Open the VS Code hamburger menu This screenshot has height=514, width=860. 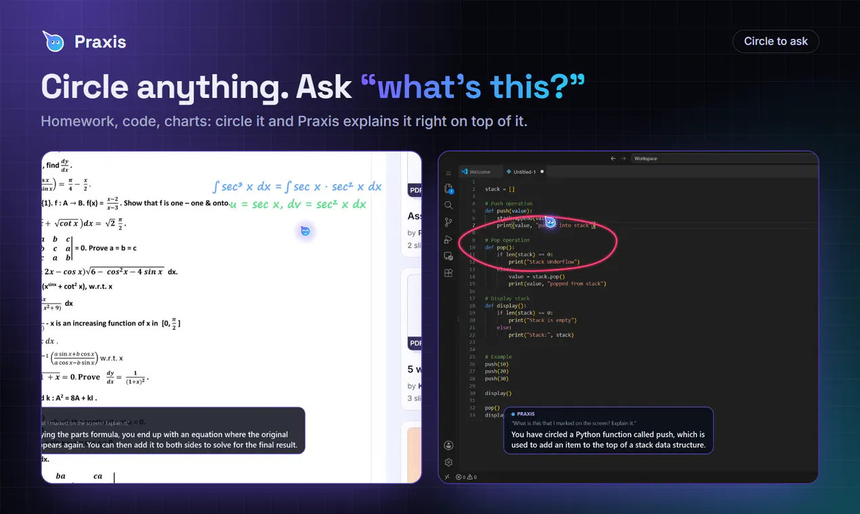(448, 173)
